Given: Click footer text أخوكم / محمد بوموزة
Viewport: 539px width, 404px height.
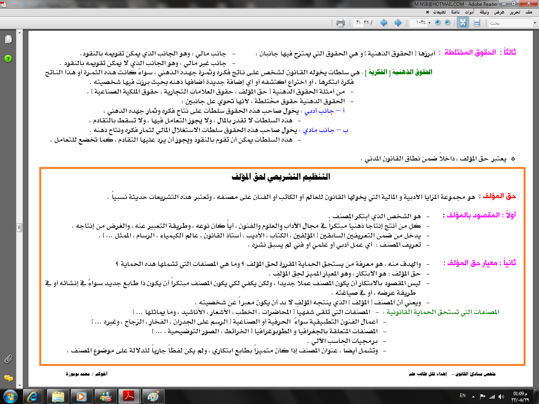Looking at the screenshot, I should (87, 374).
